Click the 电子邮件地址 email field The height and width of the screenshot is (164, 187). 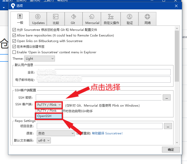tap(104, 80)
